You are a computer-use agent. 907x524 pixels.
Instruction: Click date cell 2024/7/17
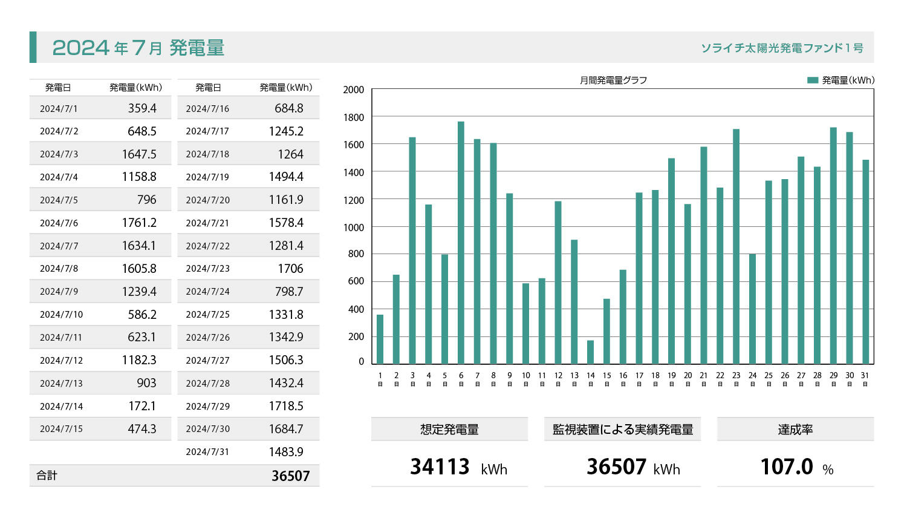click(207, 131)
